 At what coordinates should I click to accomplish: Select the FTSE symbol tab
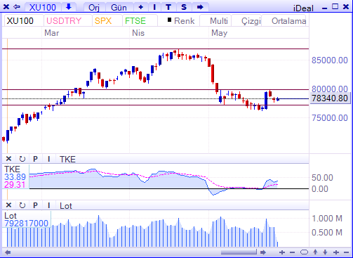(x=135, y=21)
